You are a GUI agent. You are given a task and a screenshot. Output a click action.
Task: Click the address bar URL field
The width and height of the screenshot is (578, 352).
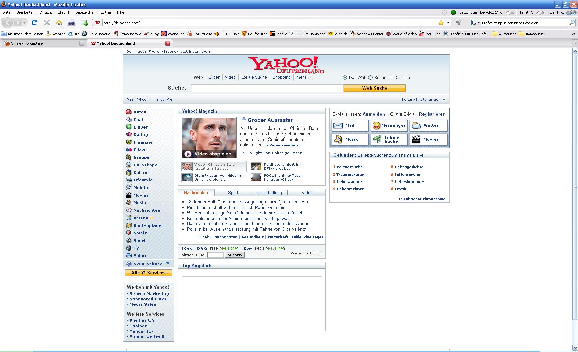pos(268,23)
